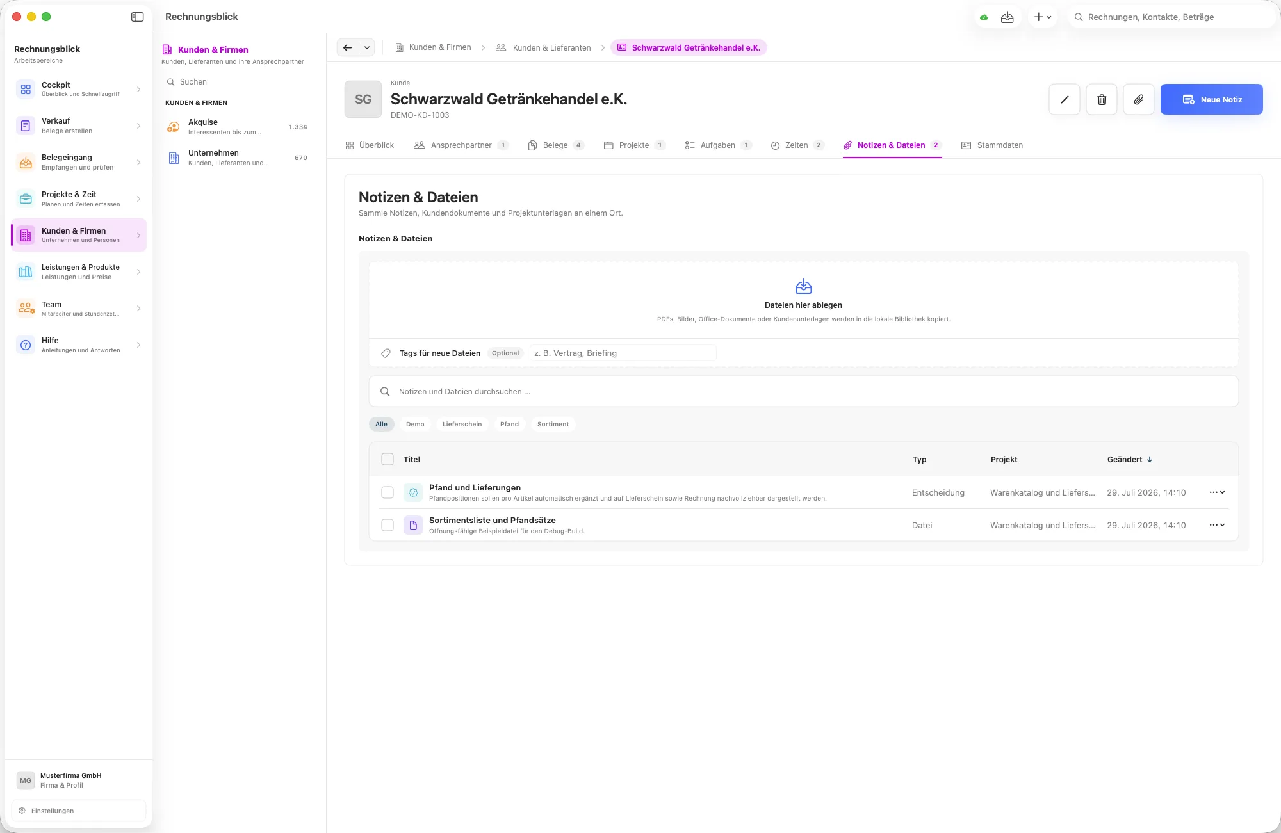Screen dimensions: 1281x833
Task: Click Kunden & Lieferanten breadcrumb
Action: (x=543, y=47)
